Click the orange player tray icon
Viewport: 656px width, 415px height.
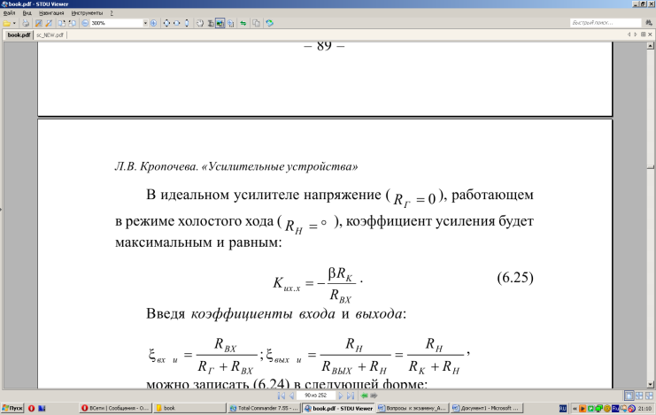(582, 408)
